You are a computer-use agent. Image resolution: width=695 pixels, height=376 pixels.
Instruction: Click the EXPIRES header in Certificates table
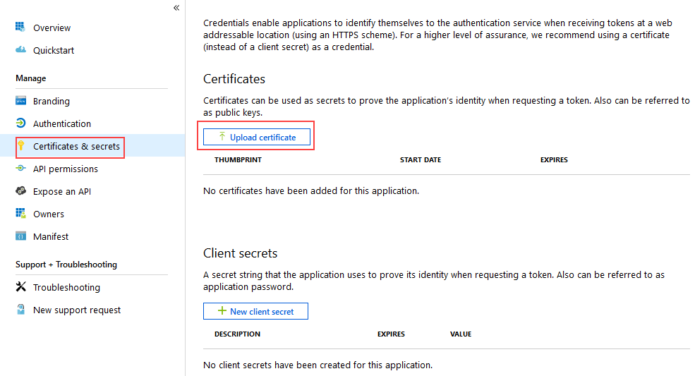[x=554, y=160]
